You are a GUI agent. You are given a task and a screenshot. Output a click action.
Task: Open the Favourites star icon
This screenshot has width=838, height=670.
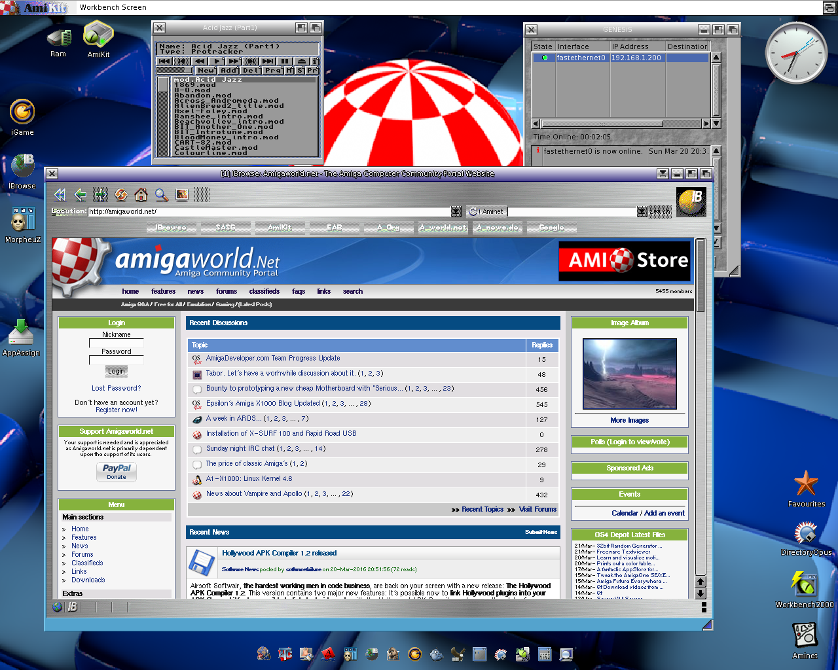click(x=806, y=489)
